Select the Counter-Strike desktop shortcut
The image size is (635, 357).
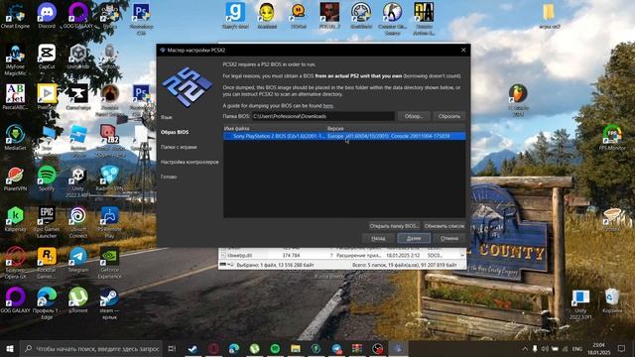[x=393, y=18]
